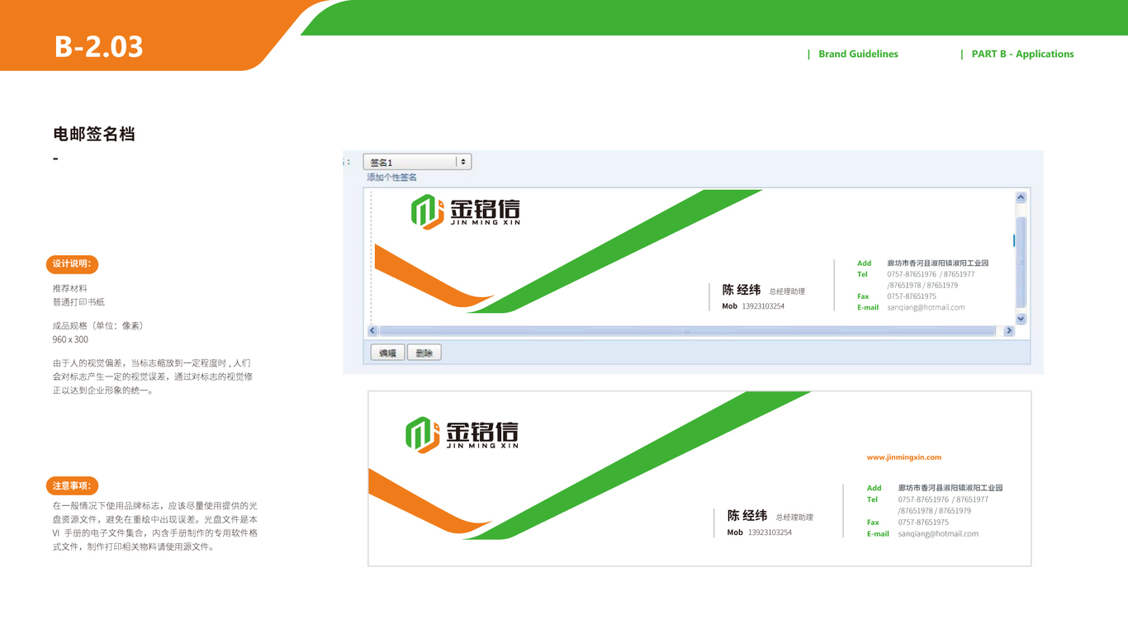Click the signature editor's vertical scrollbar up arrow
Image resolution: width=1128 pixels, height=634 pixels.
pyautogui.click(x=1021, y=197)
